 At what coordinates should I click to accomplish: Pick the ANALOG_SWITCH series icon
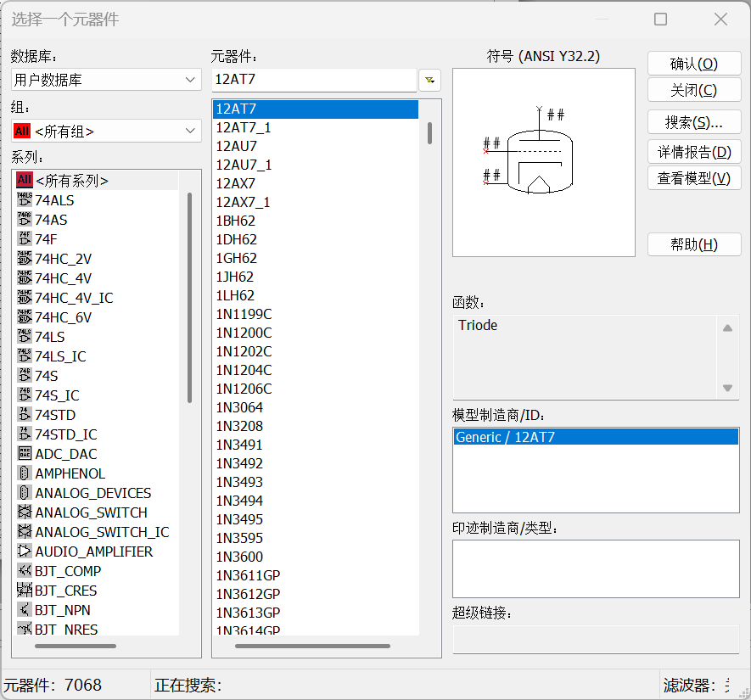24,512
